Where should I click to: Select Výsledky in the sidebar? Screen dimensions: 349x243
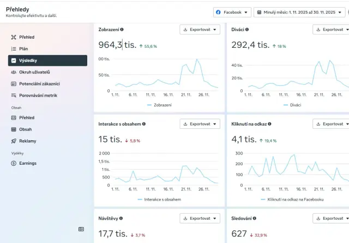pyautogui.click(x=47, y=60)
